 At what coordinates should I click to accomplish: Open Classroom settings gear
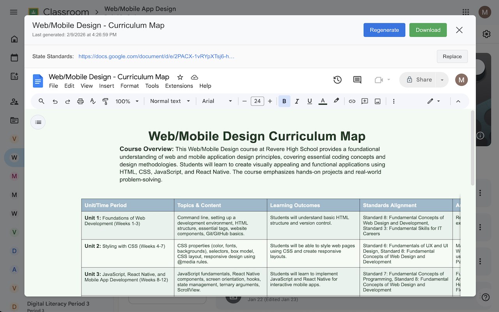pyautogui.click(x=487, y=34)
